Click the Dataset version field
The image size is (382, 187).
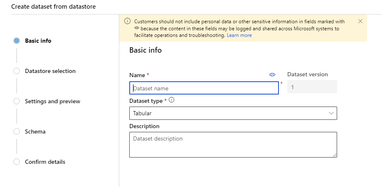[312, 87]
